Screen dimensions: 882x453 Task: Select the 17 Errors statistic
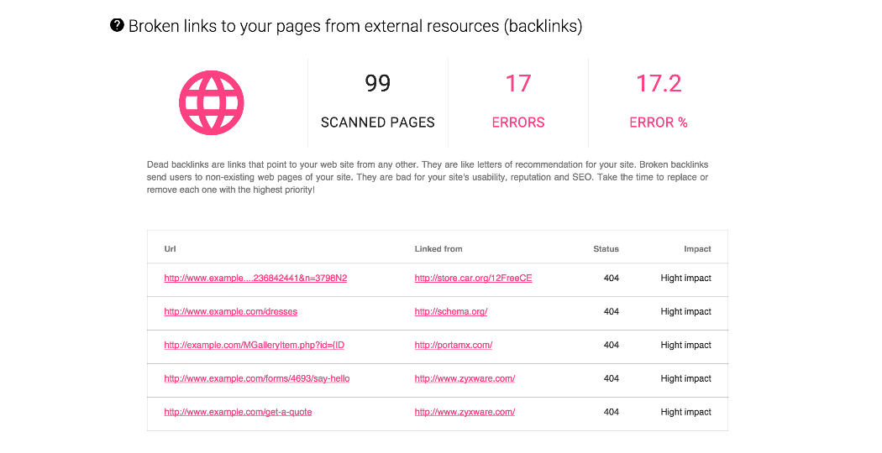(518, 102)
